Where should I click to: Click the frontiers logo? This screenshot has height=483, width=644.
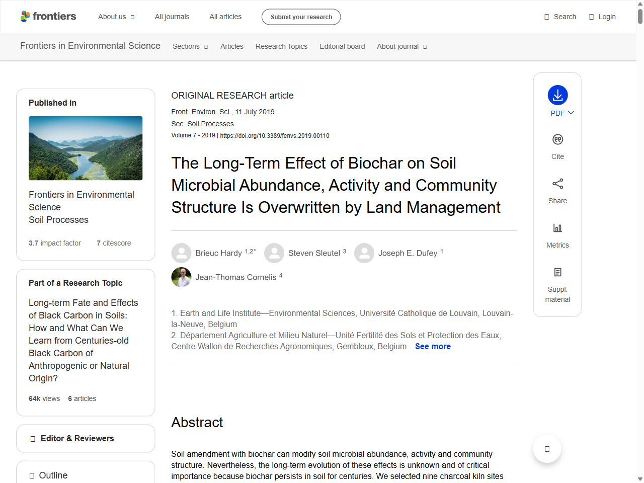[x=48, y=16]
